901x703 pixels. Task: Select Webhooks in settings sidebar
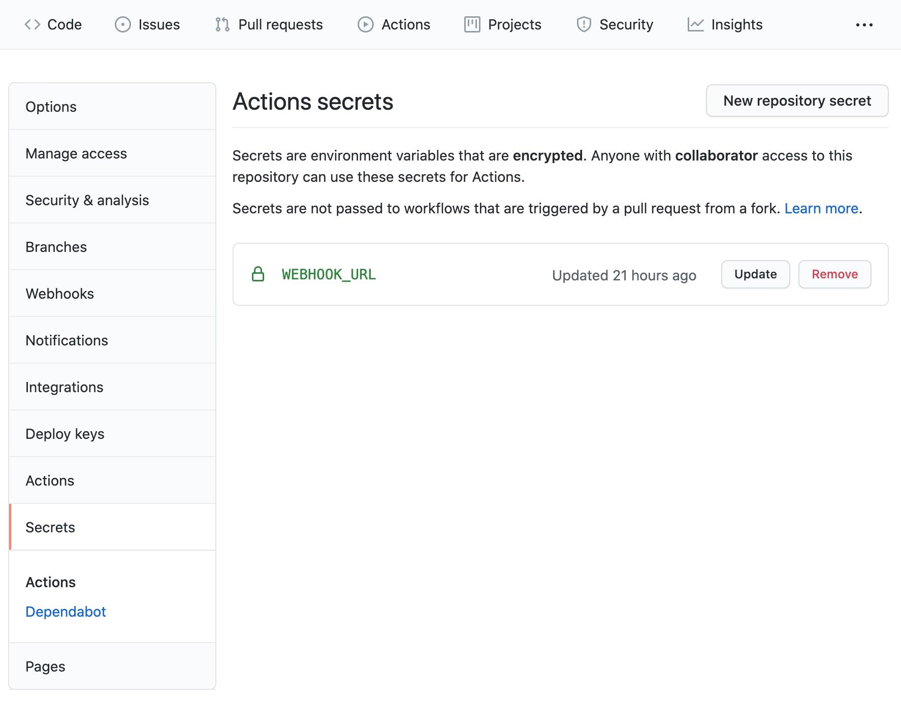click(60, 294)
